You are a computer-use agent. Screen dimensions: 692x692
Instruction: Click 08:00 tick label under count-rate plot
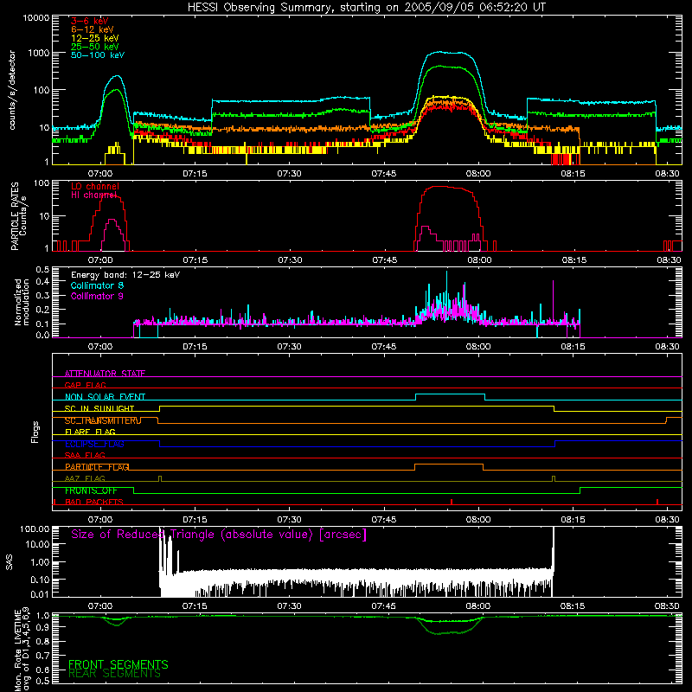tap(478, 174)
